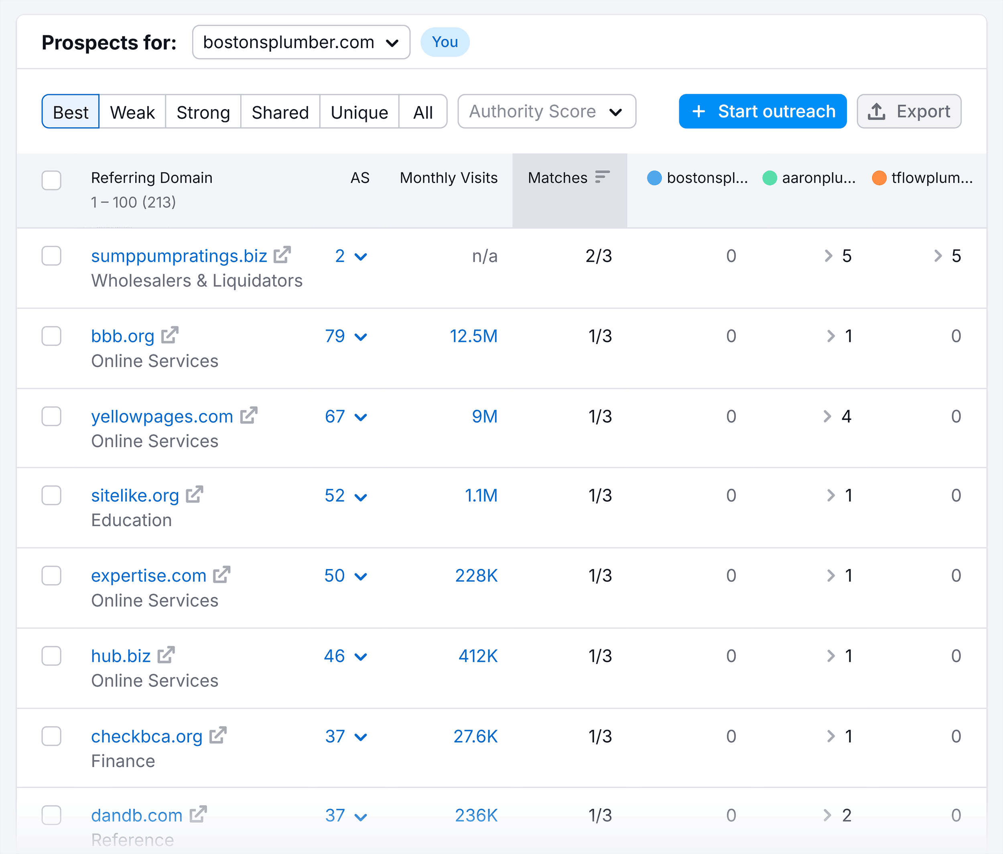1003x854 pixels.
Task: Check the dandb.com row checkbox
Action: point(51,815)
